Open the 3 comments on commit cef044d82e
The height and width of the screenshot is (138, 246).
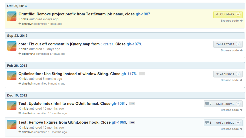pos(208,123)
